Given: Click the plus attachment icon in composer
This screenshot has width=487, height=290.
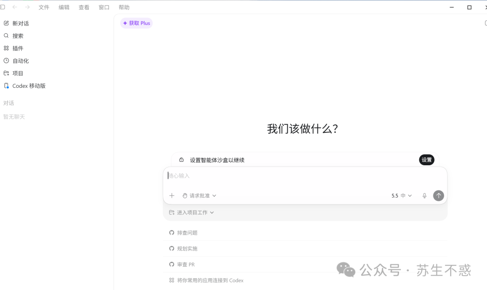Looking at the screenshot, I should coord(172,195).
